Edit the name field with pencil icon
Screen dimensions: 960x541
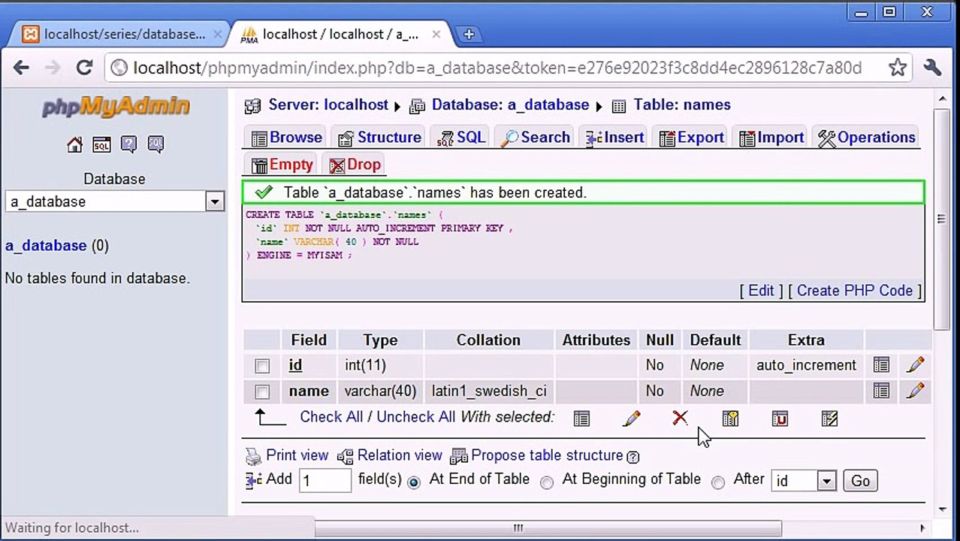(915, 391)
